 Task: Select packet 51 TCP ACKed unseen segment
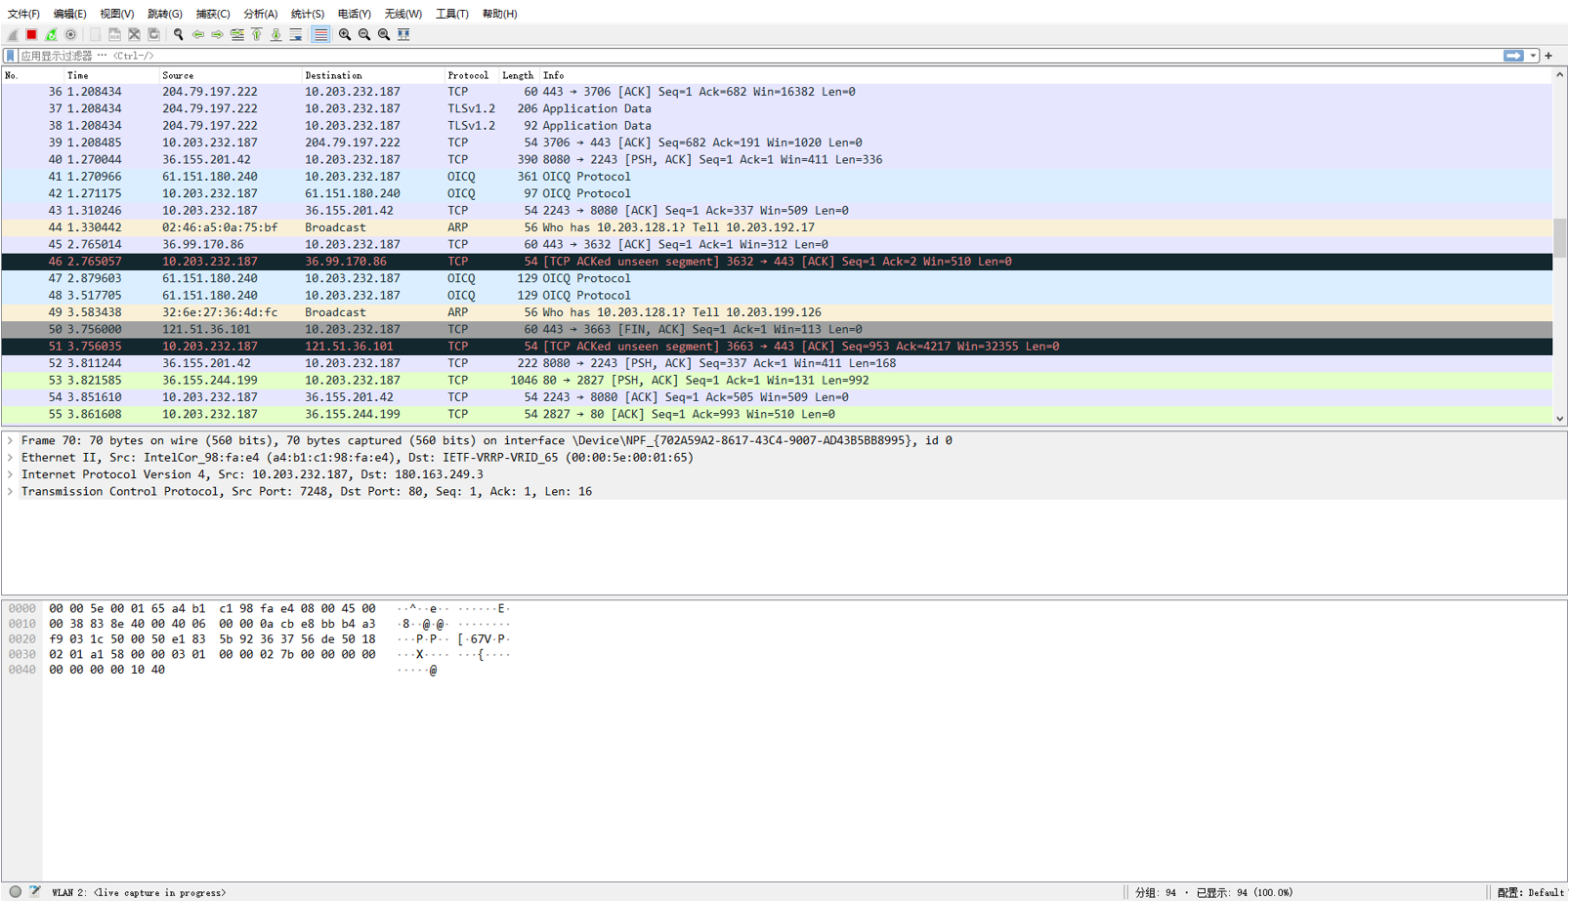(x=777, y=347)
